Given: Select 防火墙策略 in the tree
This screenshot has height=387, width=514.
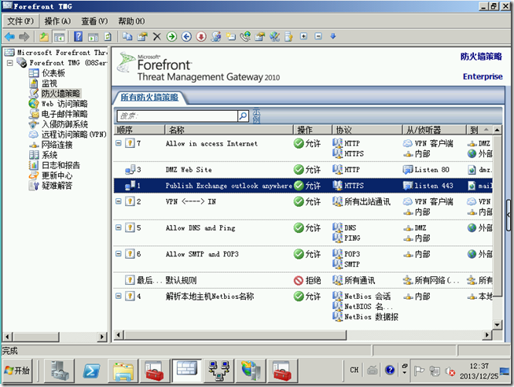Looking at the screenshot, I should pyautogui.click(x=61, y=94).
